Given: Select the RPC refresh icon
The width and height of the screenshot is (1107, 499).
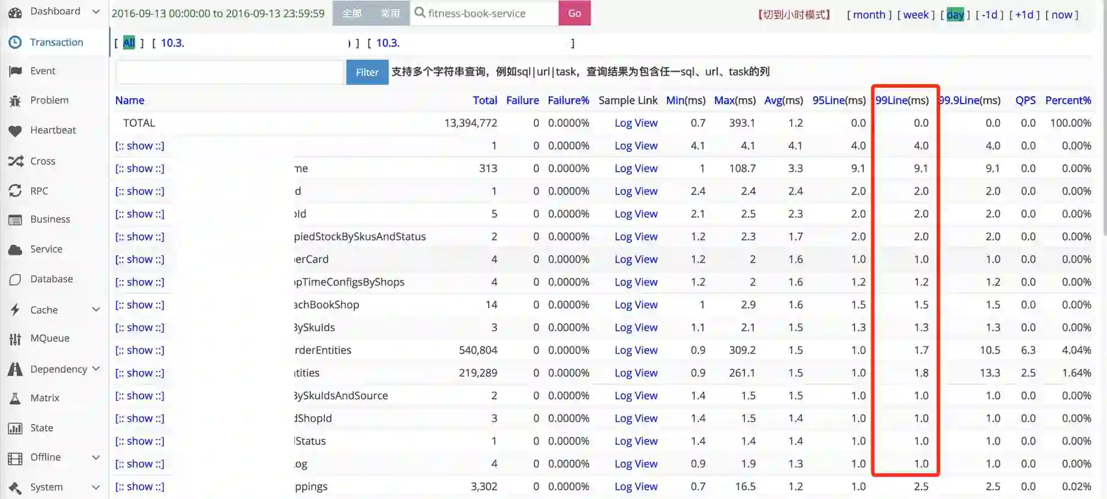Looking at the screenshot, I should 15,191.
